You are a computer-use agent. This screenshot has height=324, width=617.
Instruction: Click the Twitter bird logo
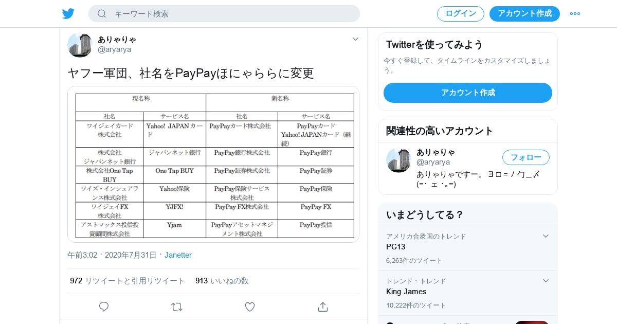68,14
